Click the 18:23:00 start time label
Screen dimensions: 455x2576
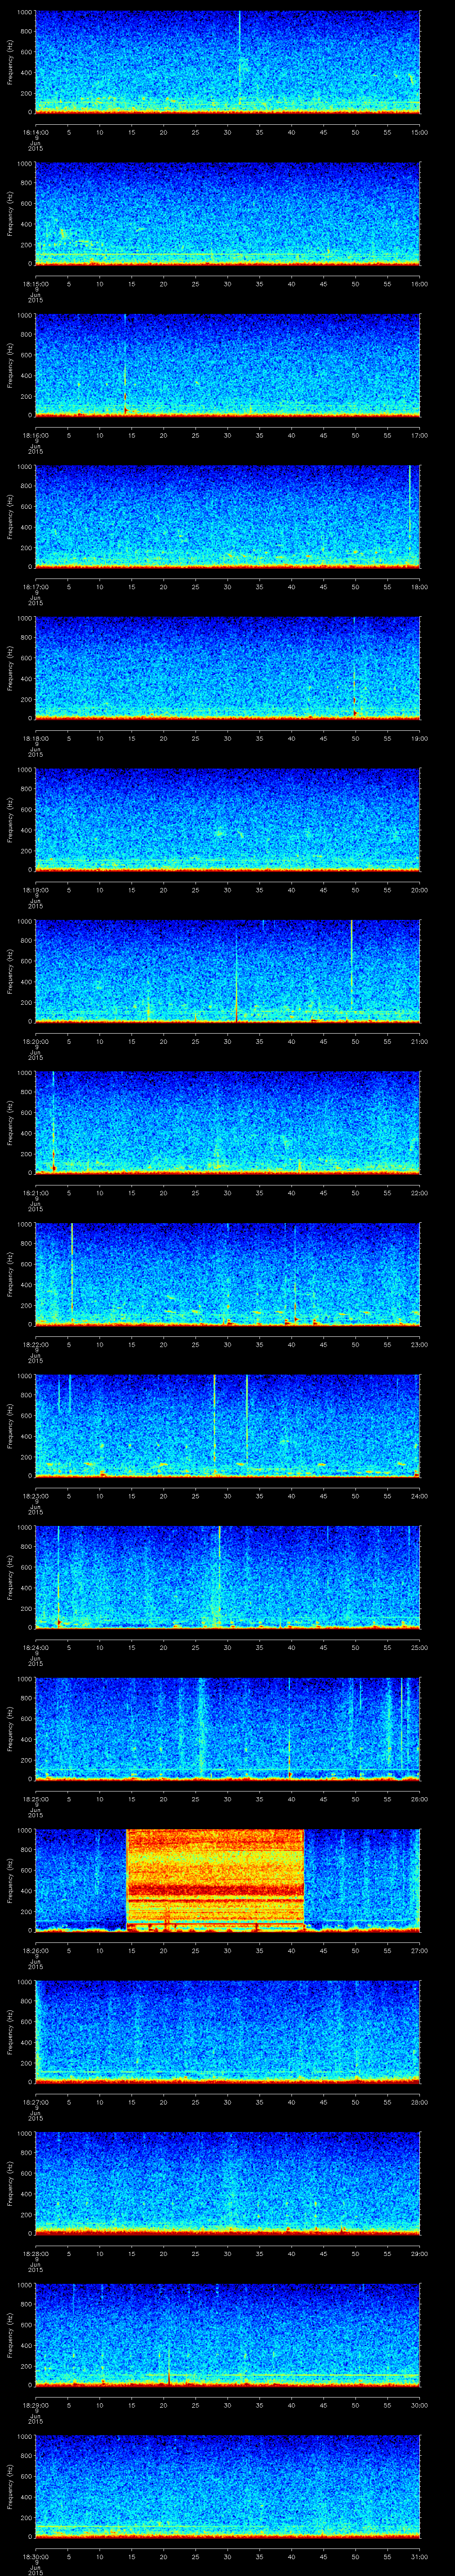pos(35,1496)
